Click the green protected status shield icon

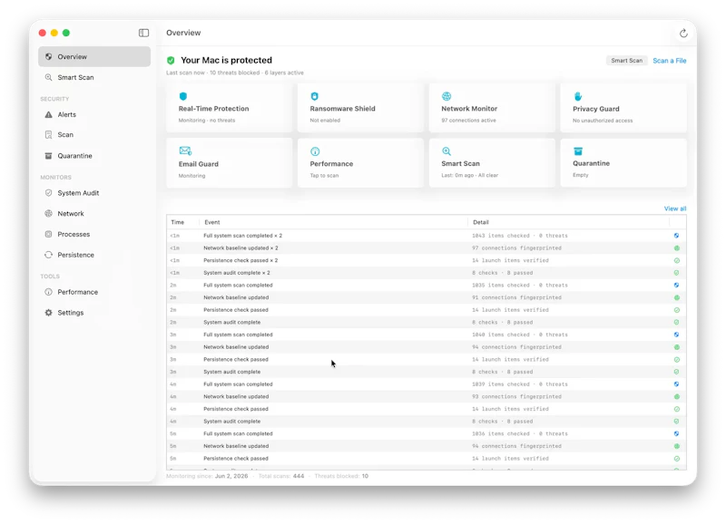click(x=171, y=60)
